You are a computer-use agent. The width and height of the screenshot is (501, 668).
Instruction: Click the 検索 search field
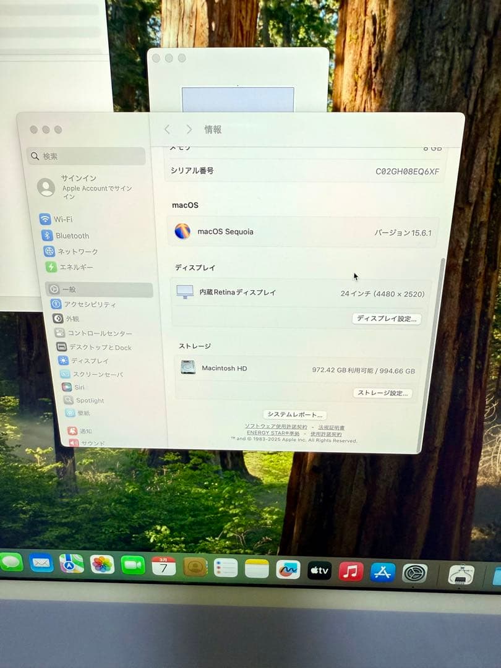[87, 156]
